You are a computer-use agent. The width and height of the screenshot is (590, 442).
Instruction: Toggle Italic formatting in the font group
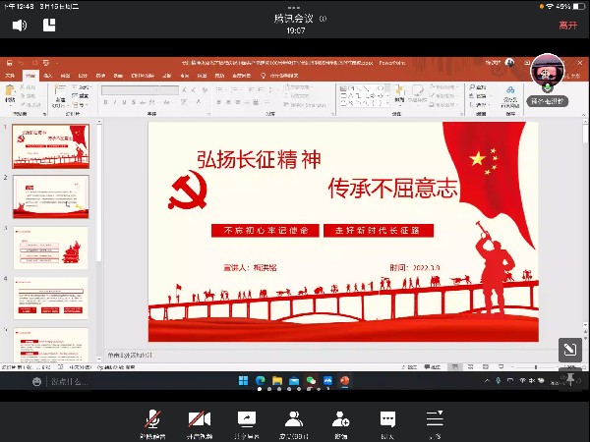pos(115,102)
